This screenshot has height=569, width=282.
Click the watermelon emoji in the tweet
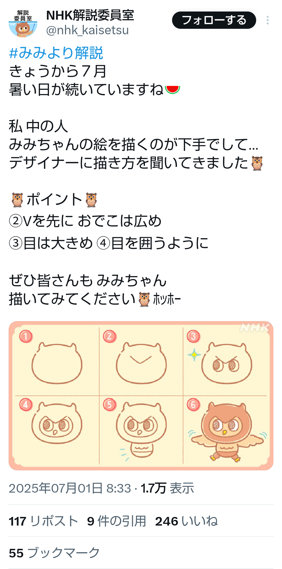173,90
